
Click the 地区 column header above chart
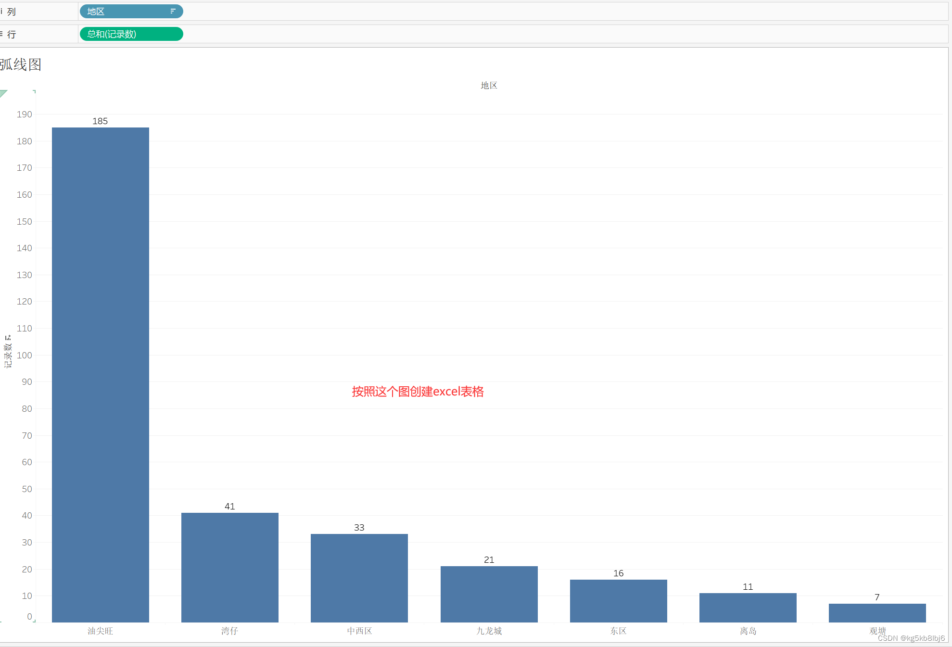coord(489,85)
